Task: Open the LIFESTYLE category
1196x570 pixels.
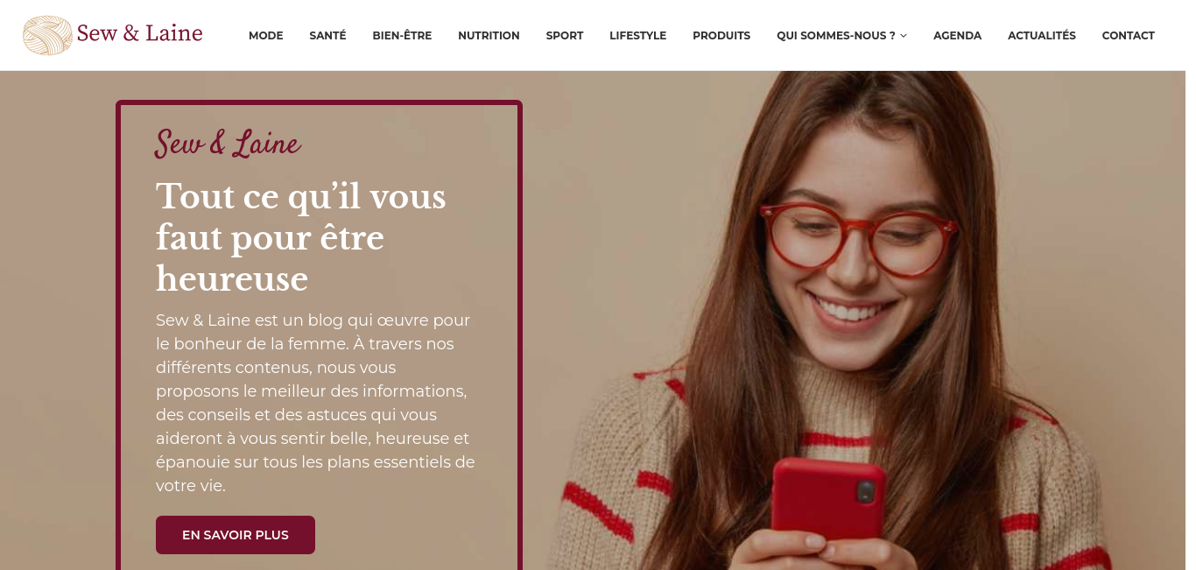Action: [x=638, y=36]
